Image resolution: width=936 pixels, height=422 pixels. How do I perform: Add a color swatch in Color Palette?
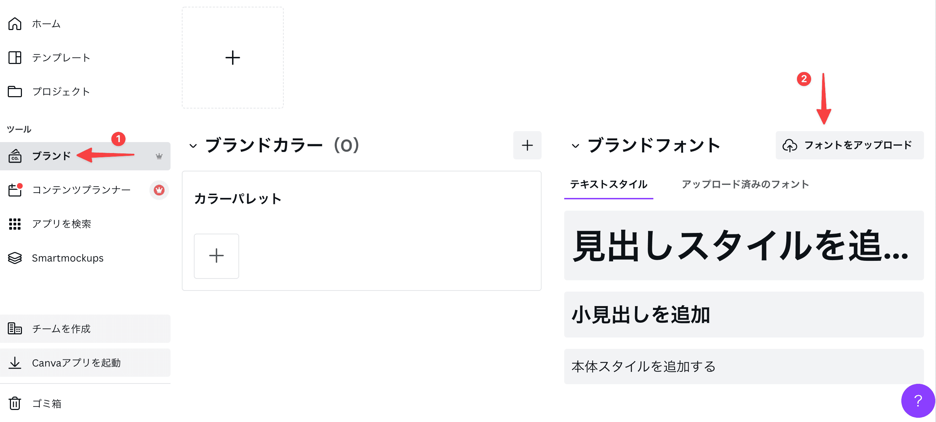pyautogui.click(x=216, y=256)
